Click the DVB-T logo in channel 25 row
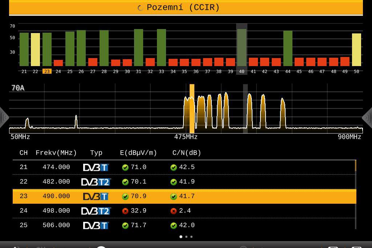372x248 pixels. [96, 225]
